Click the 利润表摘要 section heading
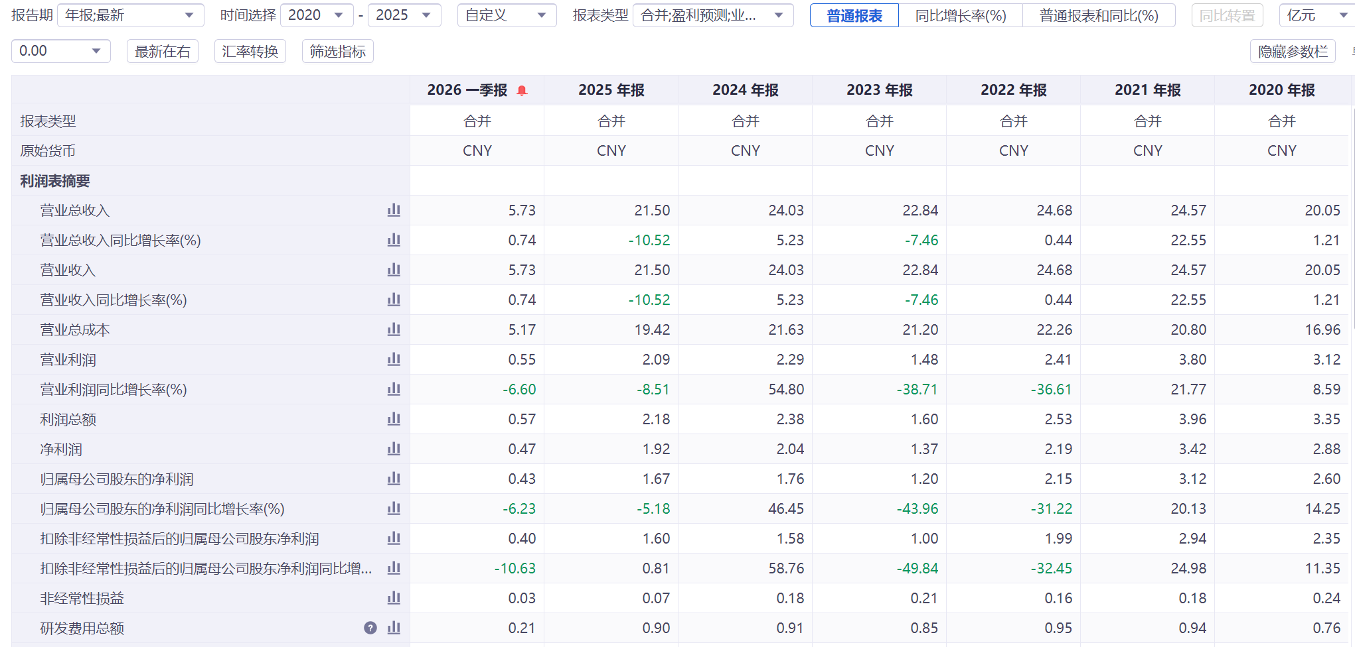Screen dimensions: 1355x647 click(x=55, y=181)
